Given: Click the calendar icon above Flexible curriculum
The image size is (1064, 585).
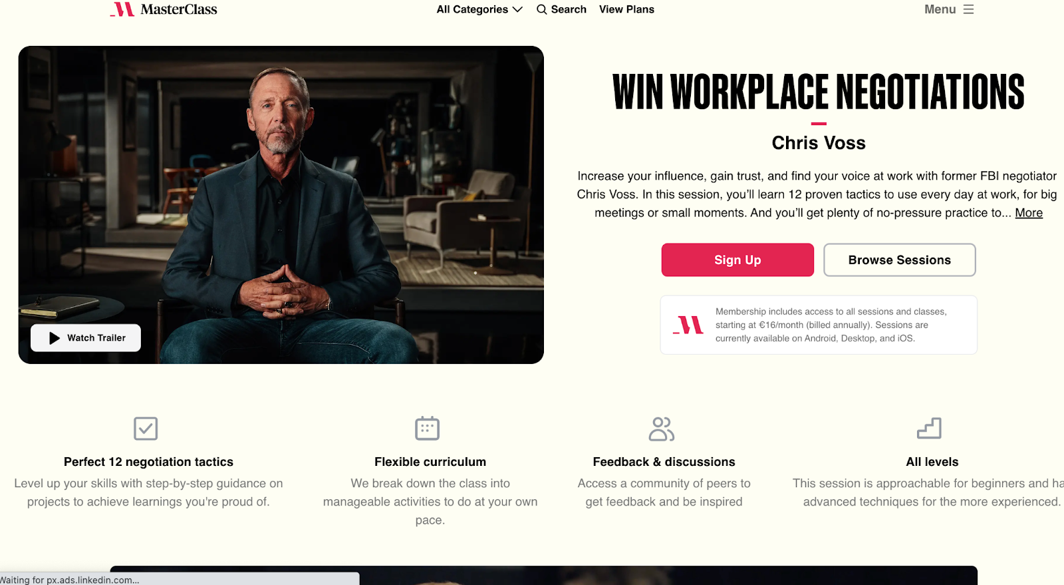Looking at the screenshot, I should tap(427, 429).
